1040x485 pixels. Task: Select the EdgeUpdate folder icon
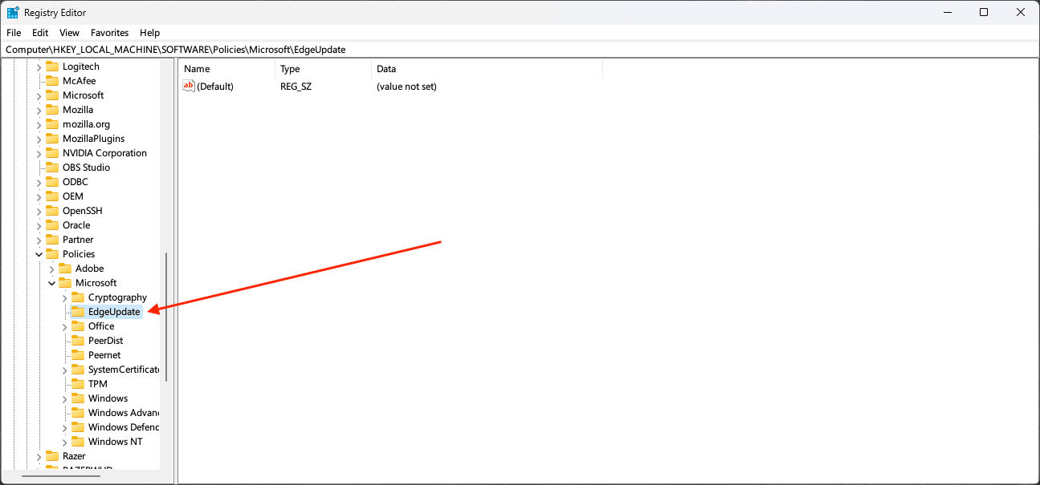(x=78, y=312)
